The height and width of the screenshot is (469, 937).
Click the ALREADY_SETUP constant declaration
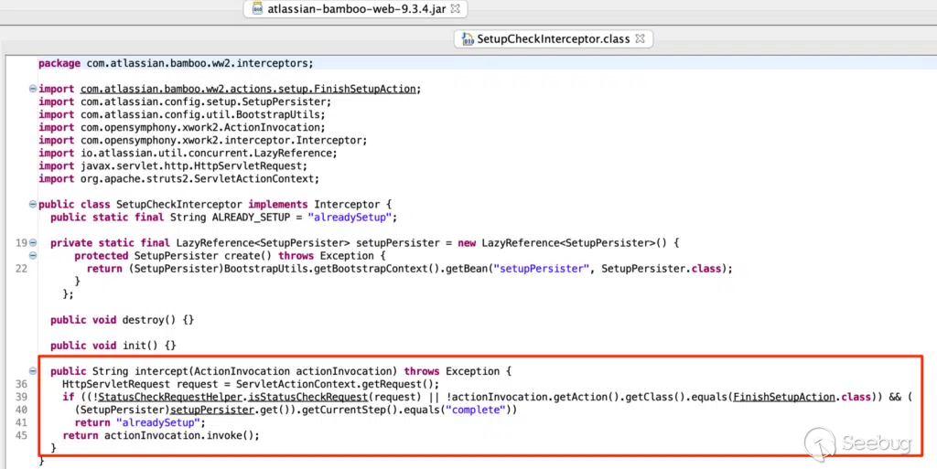(223, 218)
